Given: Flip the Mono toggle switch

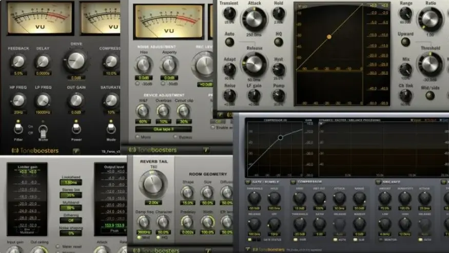Looking at the screenshot, I should [x=44, y=130].
